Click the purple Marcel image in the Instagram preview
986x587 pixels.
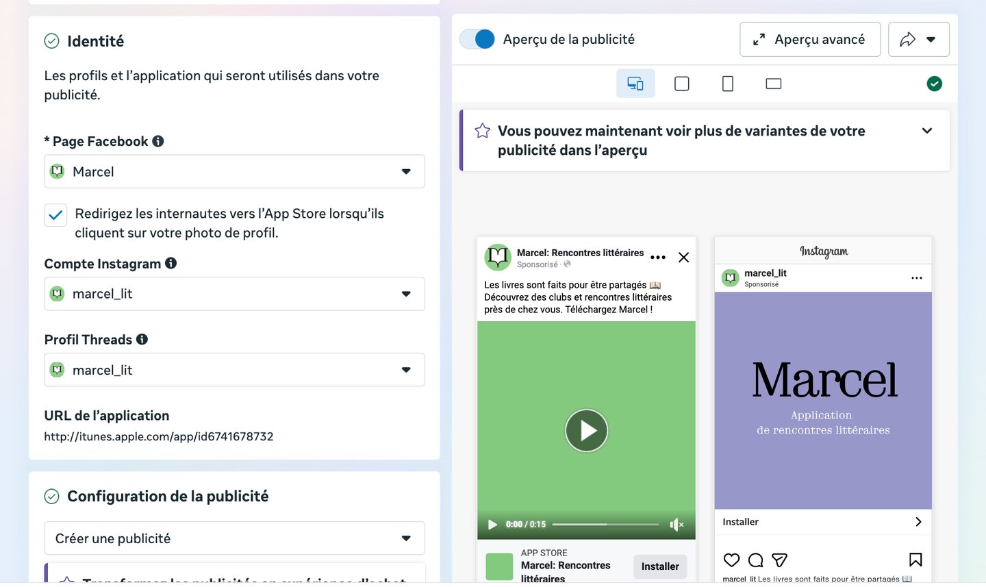[x=823, y=401]
